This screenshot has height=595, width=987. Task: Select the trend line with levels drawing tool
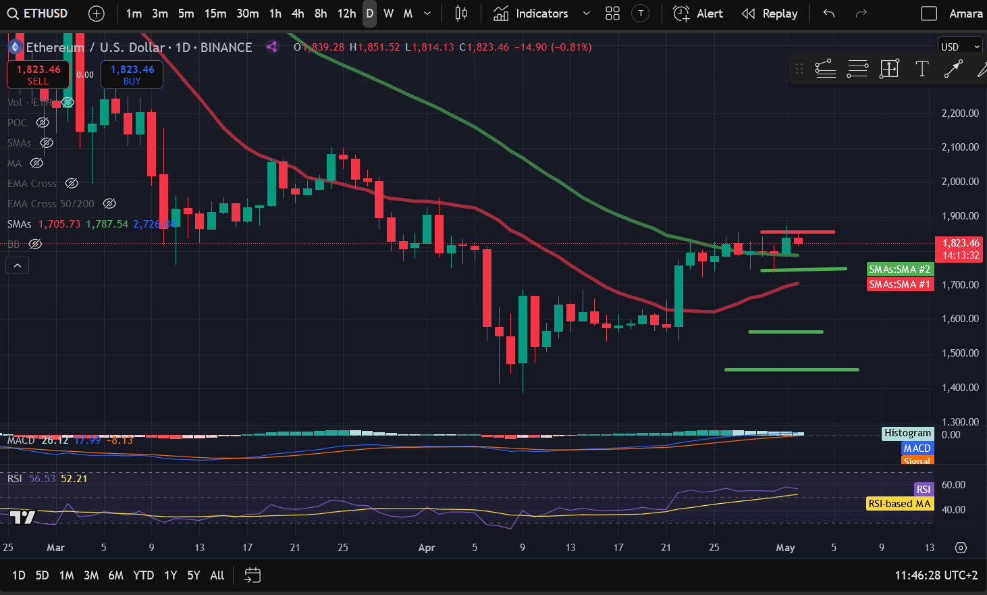coord(825,69)
